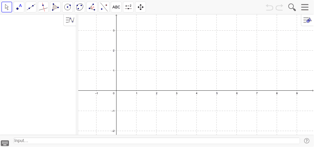Image resolution: width=314 pixels, height=147 pixels.
Task: Click the origin label 0
Action: tap(113, 93)
